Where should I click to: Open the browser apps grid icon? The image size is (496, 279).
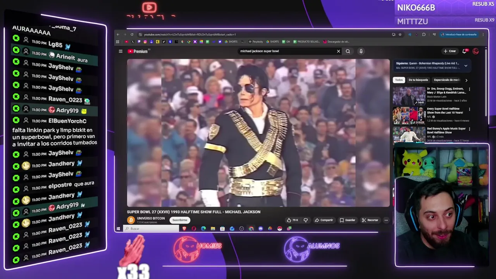point(118,41)
